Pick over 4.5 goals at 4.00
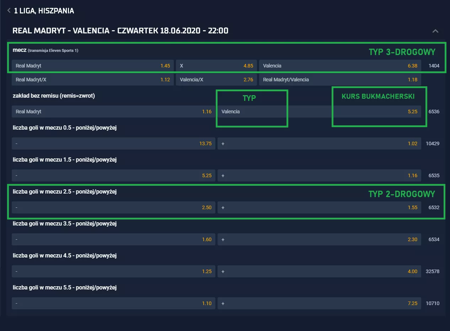Viewport: 450px width, 331px height. coord(319,271)
